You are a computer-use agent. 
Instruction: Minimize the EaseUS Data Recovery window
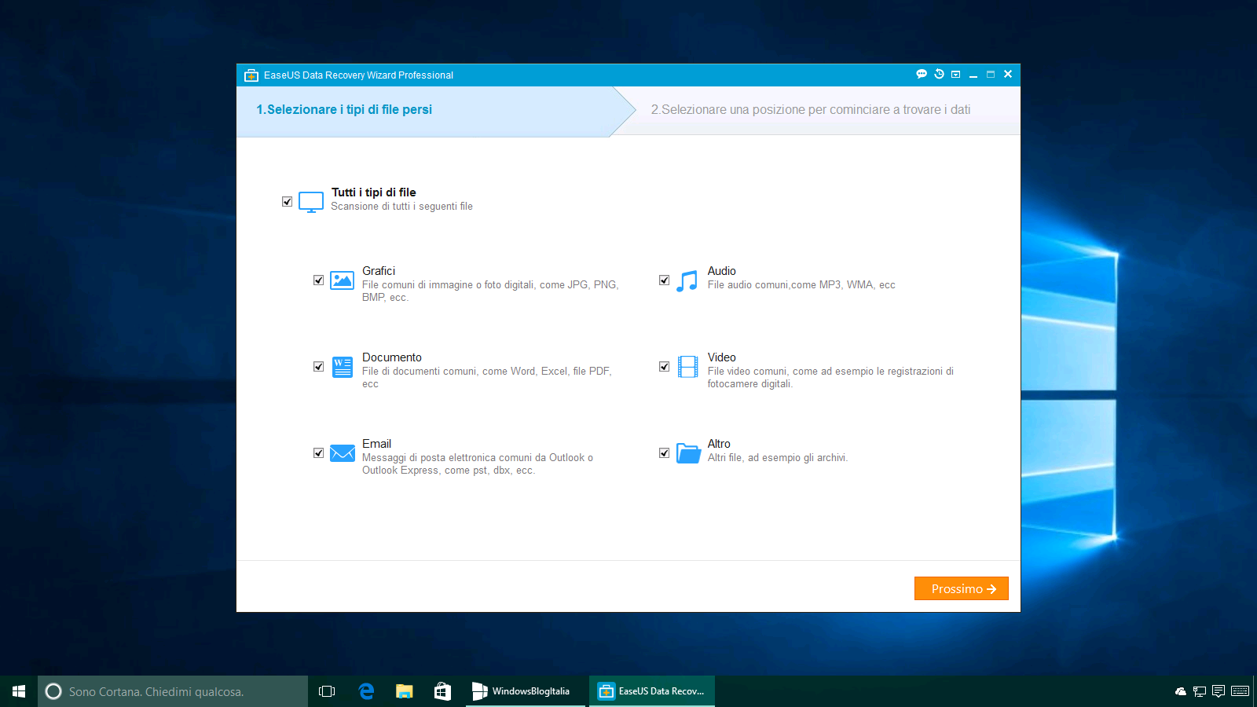[973, 75]
